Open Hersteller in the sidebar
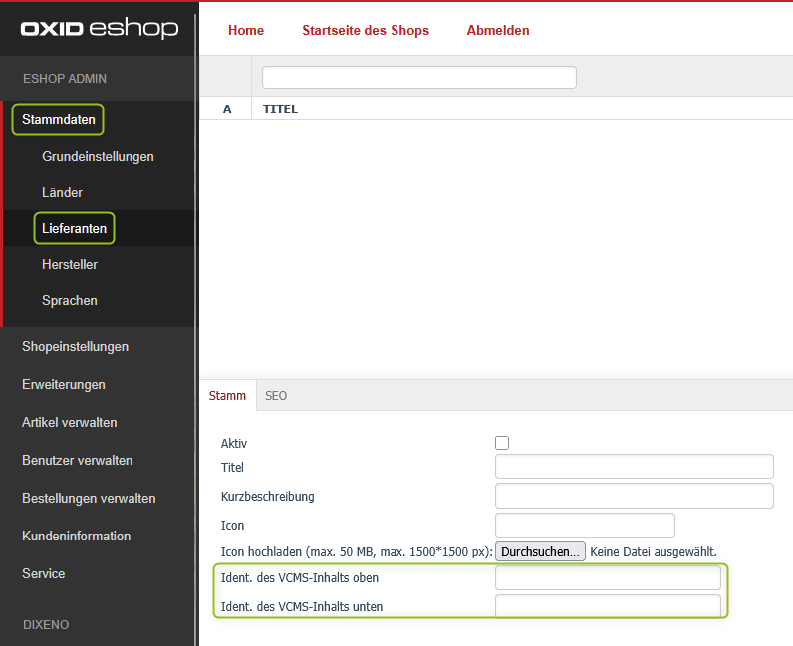Screen dimensions: 793x646 click(x=70, y=265)
